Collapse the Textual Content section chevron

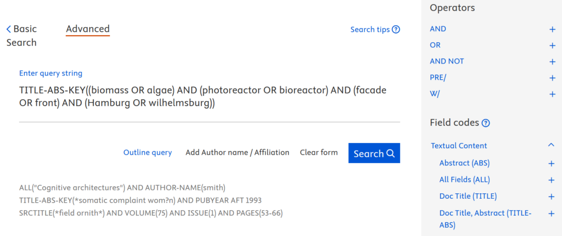(x=551, y=145)
